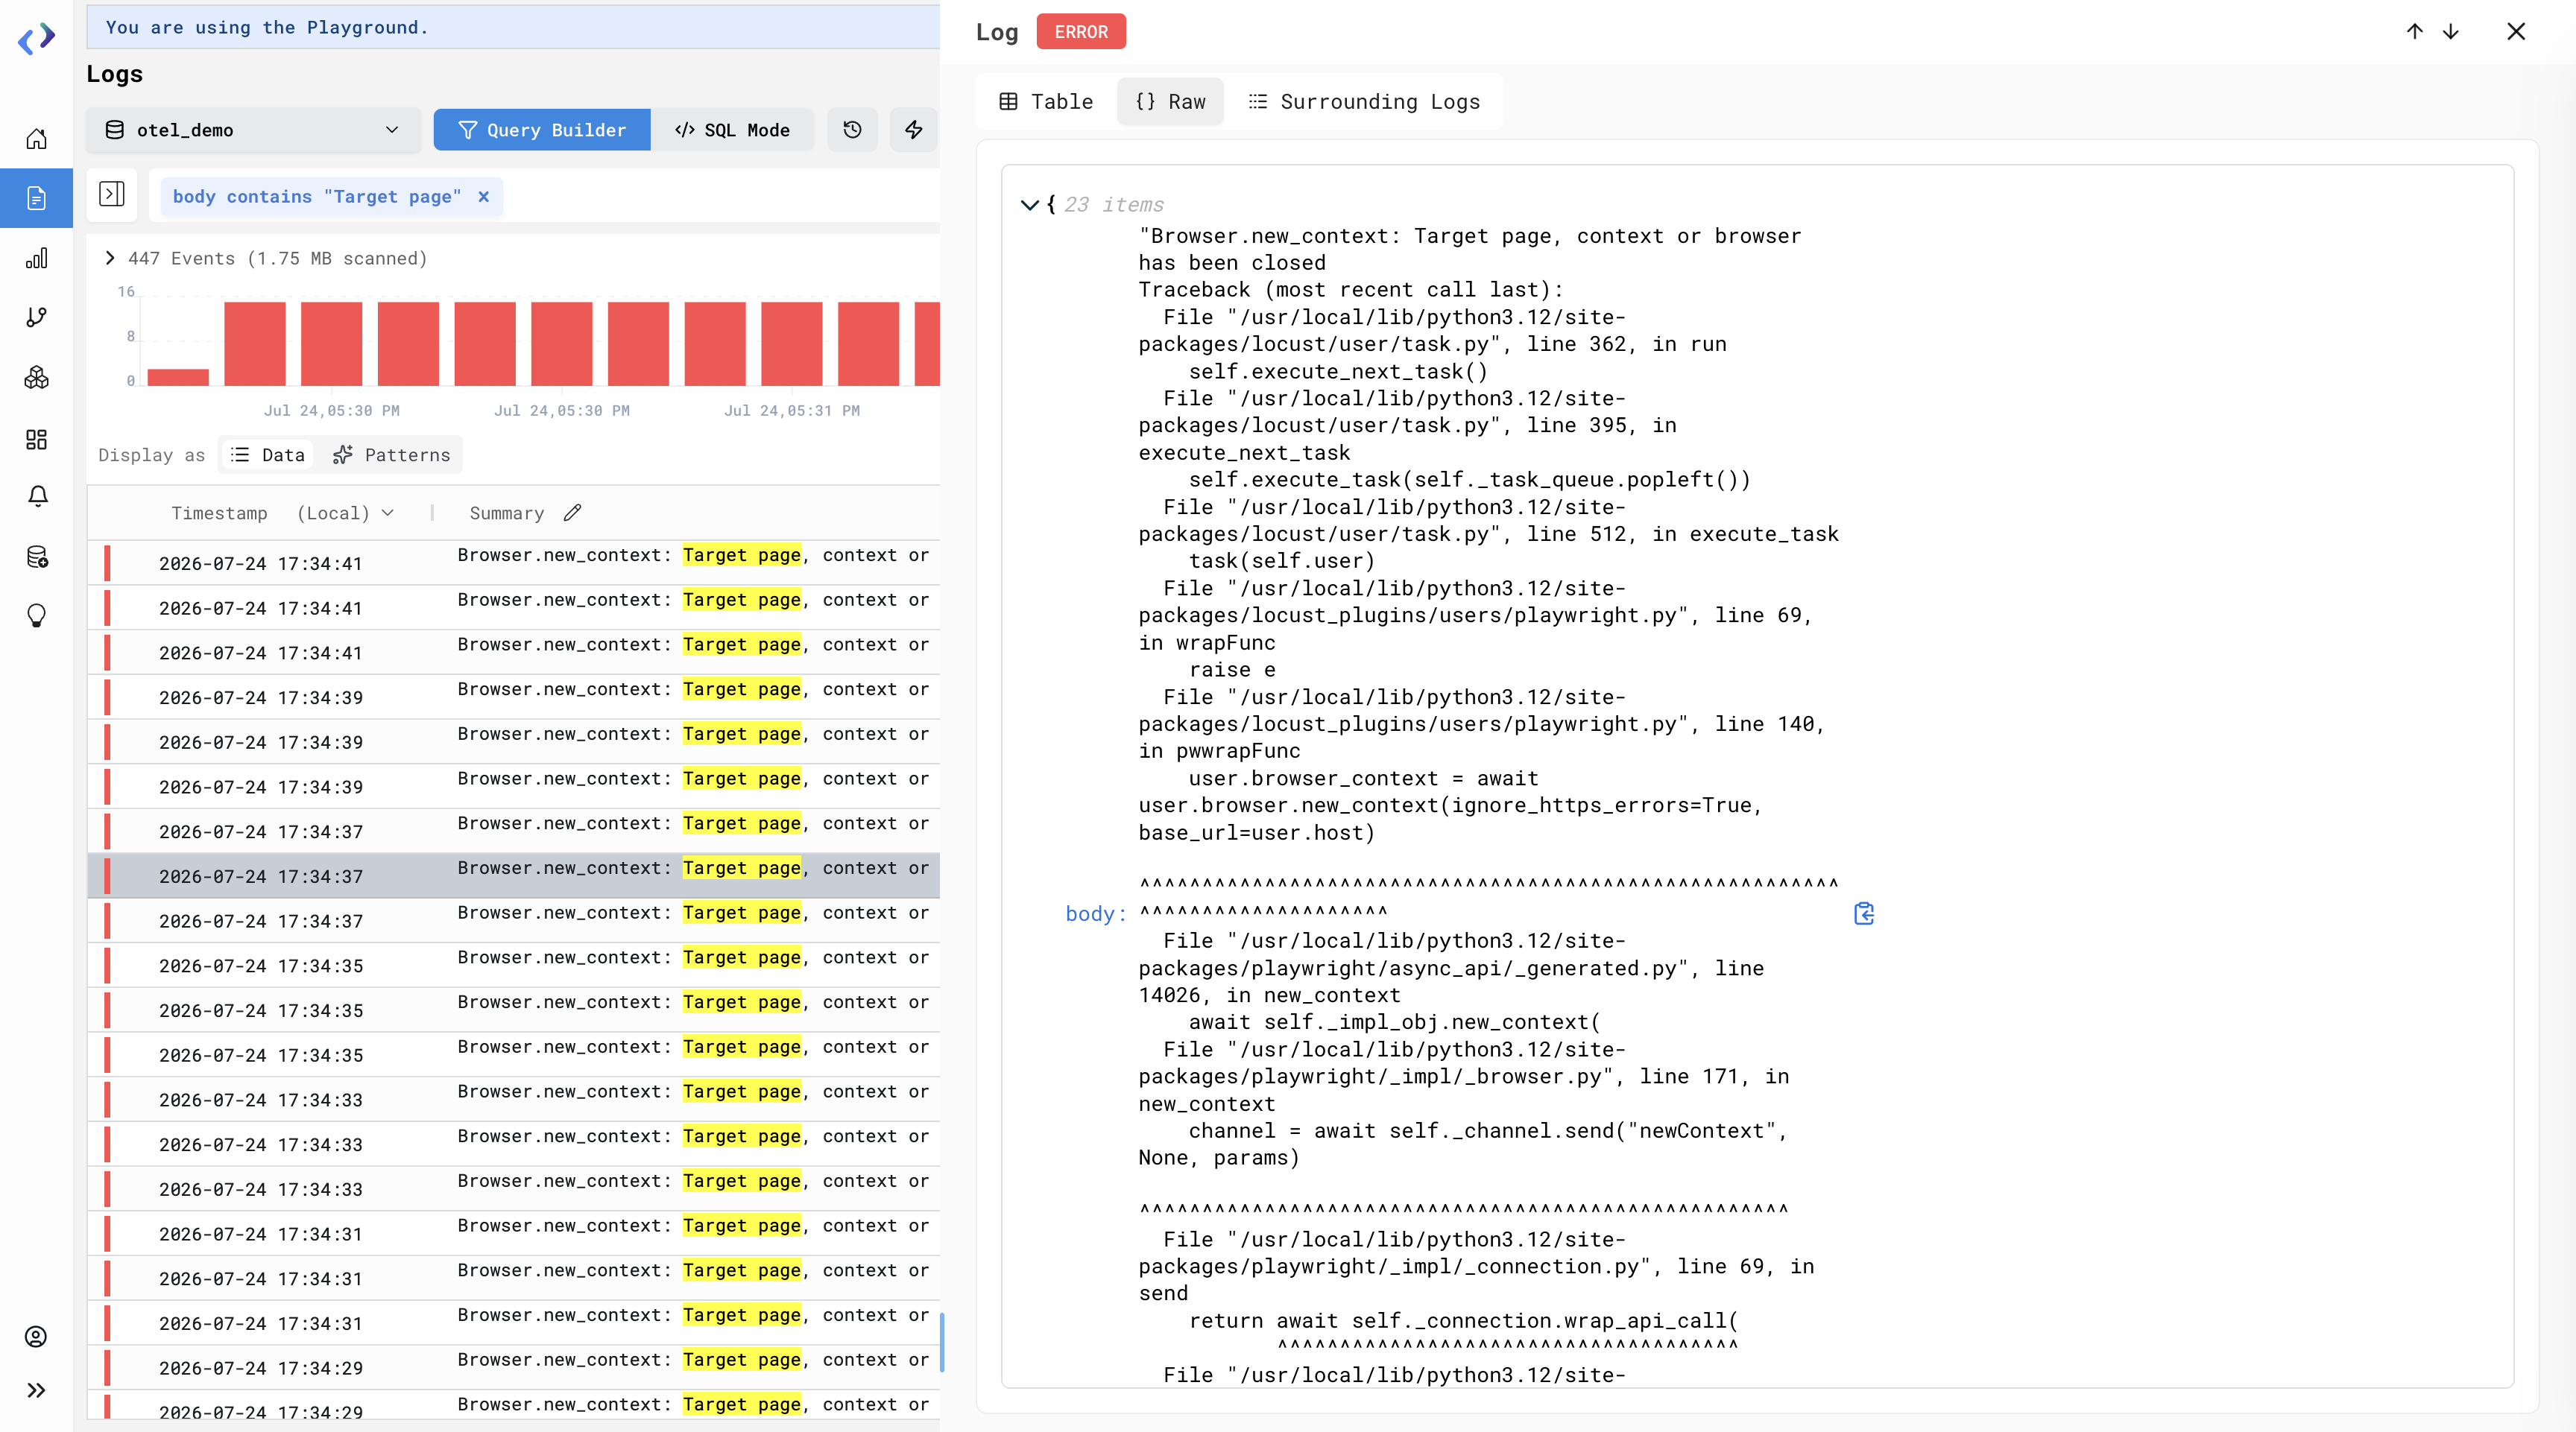Open the branch traces icon in sidebar
Screen dimensions: 2576x1432
click(36, 317)
